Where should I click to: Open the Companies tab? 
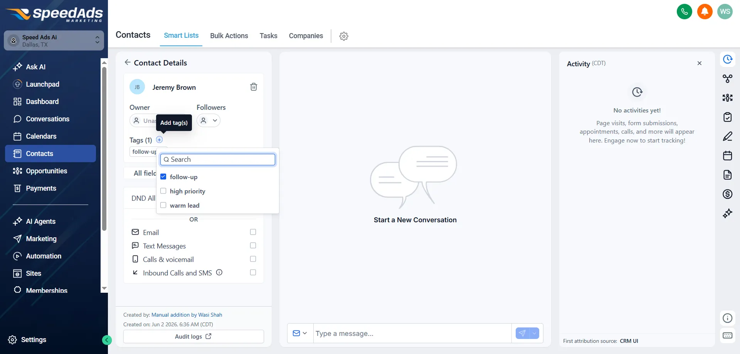[x=306, y=36]
